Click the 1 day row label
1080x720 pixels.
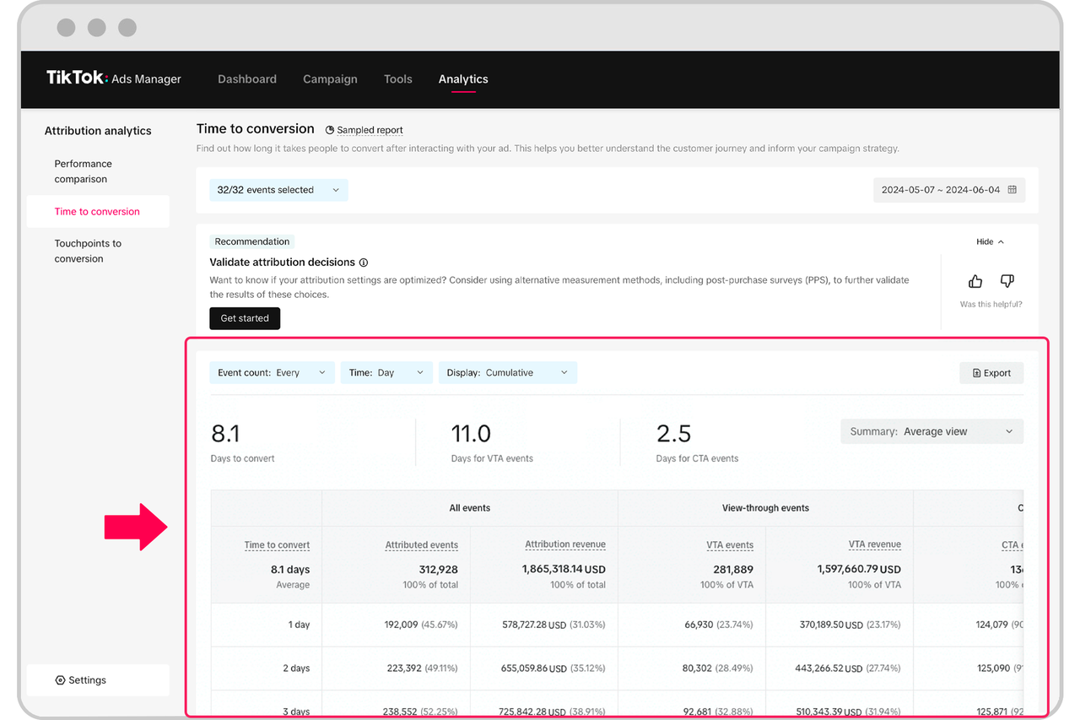coord(298,625)
